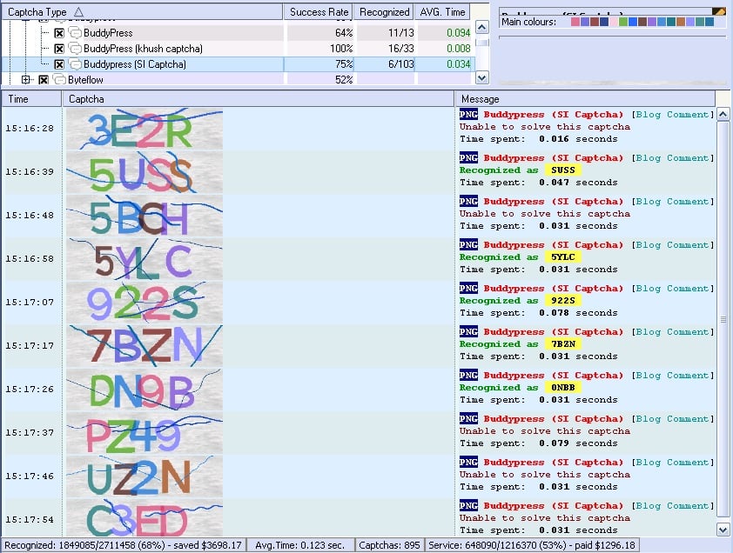This screenshot has width=733, height=553.
Task: Click the Blog Comment link in 5YLC row
Action: pos(673,244)
